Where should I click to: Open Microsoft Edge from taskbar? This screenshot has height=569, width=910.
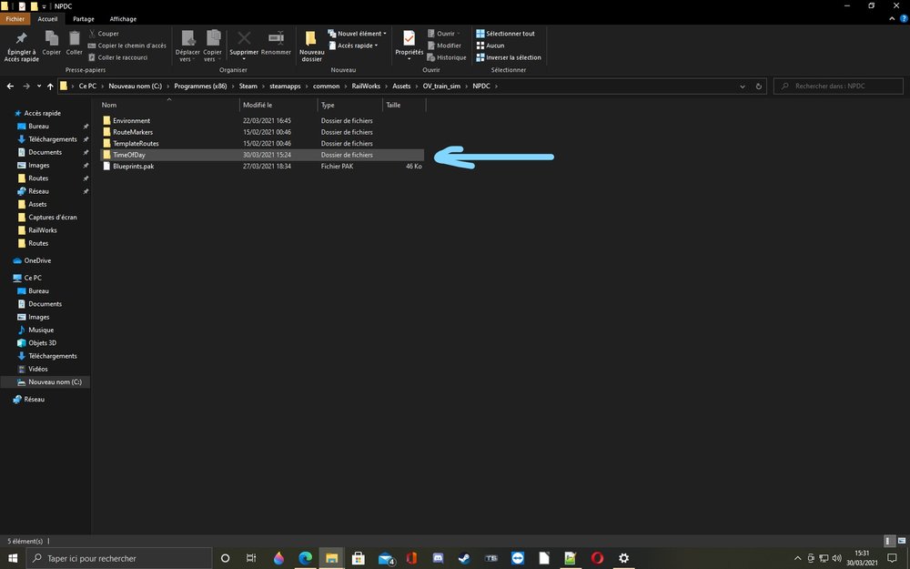click(305, 559)
